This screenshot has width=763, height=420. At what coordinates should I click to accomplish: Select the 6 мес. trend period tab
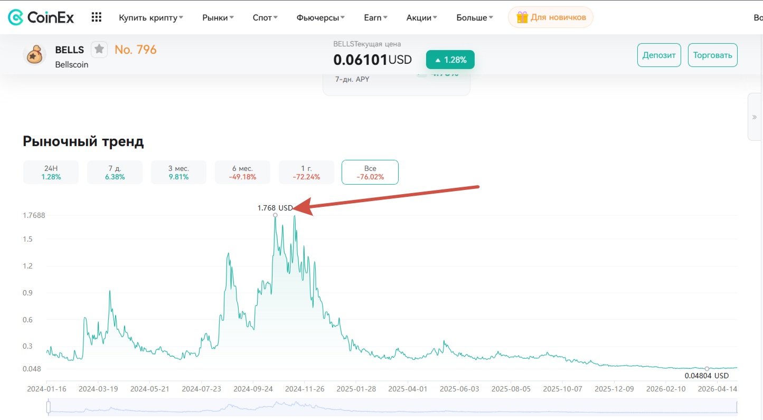pos(242,173)
